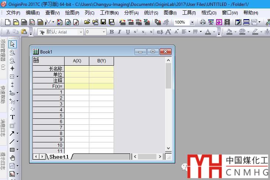Viewport: 270px width, 180px height.
Task: Select the Zoom In tool
Action: click(12, 52)
